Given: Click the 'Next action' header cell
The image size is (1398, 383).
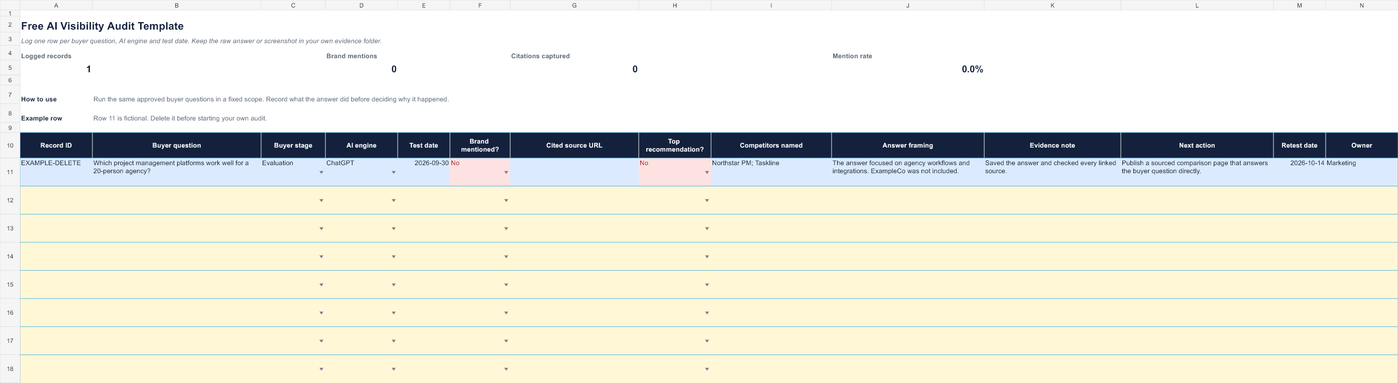Looking at the screenshot, I should point(1197,146).
